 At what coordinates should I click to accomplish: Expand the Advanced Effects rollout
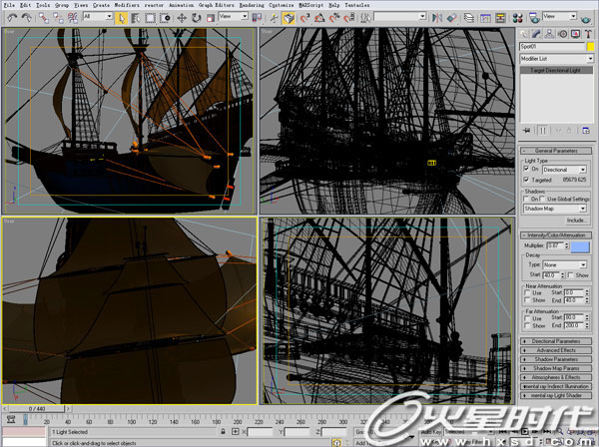pyautogui.click(x=557, y=350)
